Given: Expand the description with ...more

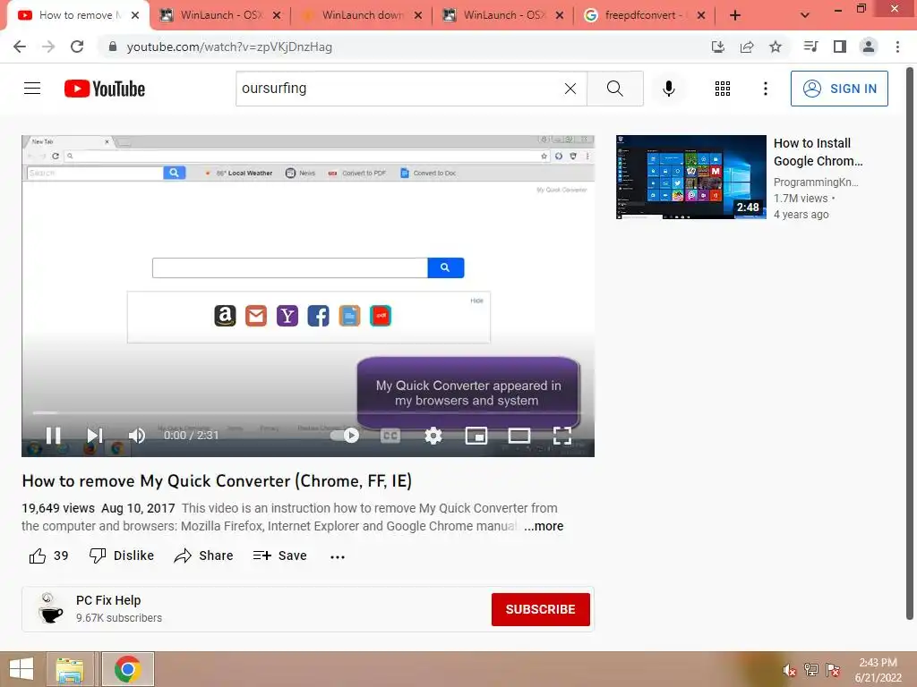Looking at the screenshot, I should [x=544, y=526].
